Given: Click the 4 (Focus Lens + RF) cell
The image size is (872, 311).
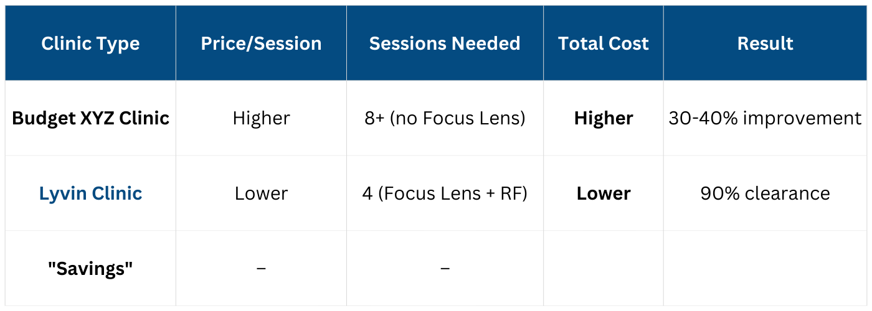Looking at the screenshot, I should point(445,193).
